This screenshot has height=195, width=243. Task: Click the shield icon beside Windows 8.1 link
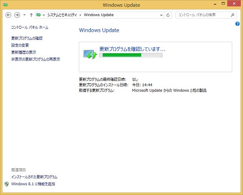(7, 184)
